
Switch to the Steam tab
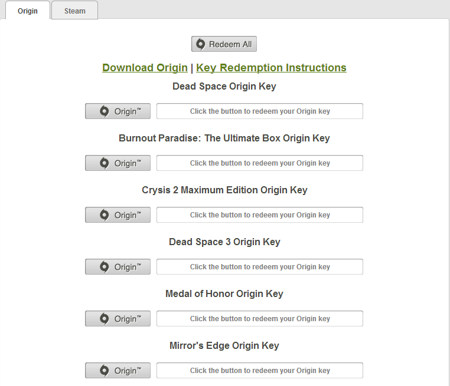coord(74,11)
